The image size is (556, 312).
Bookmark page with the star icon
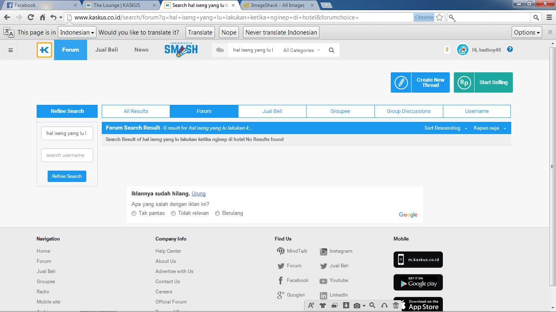pyautogui.click(x=439, y=17)
